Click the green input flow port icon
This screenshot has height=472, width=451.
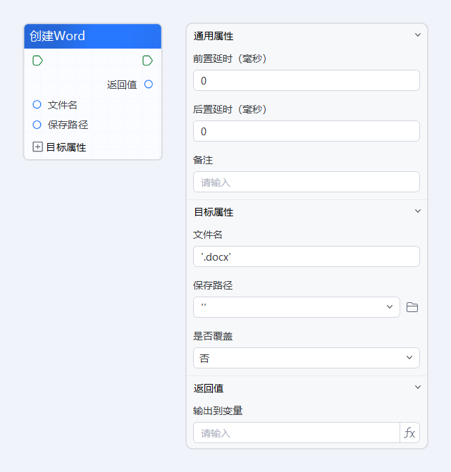point(37,61)
